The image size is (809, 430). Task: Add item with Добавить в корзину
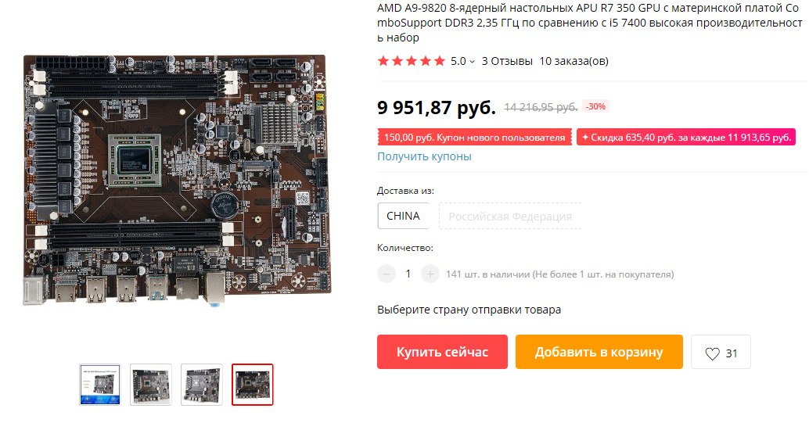tap(599, 352)
